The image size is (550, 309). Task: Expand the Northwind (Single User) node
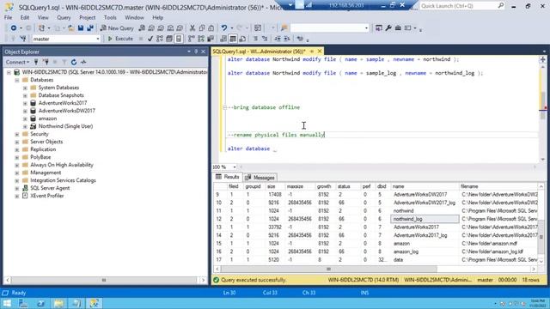tap(25, 126)
